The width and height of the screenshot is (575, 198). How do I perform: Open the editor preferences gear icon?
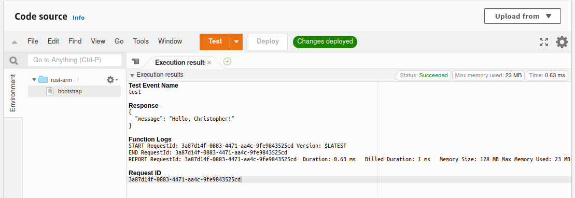(x=562, y=42)
